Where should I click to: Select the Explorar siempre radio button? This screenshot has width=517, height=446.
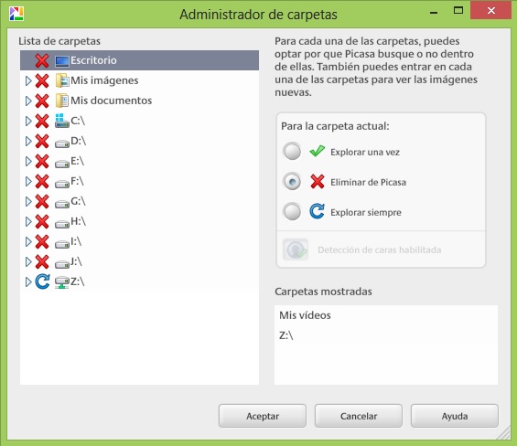point(292,211)
